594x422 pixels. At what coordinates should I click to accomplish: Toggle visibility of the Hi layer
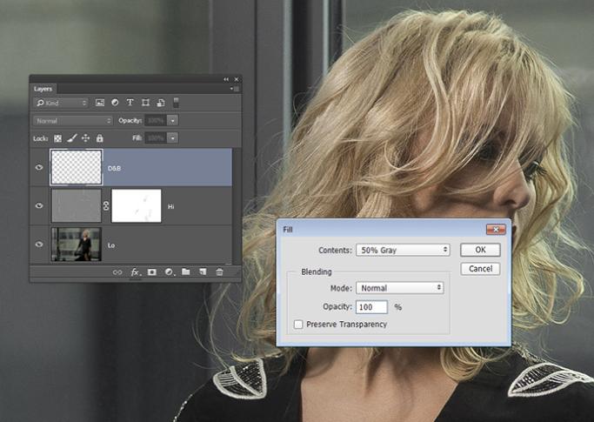point(39,206)
